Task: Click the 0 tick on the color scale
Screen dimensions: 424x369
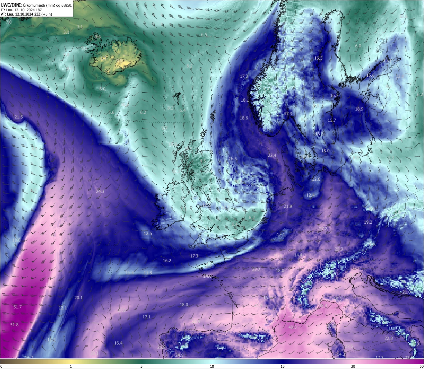Action: tap(1, 366)
